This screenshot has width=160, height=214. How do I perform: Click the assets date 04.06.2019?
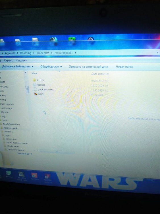click(100, 81)
